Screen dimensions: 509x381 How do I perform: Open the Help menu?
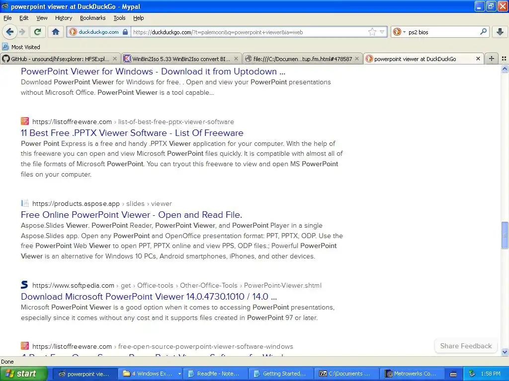(x=138, y=18)
